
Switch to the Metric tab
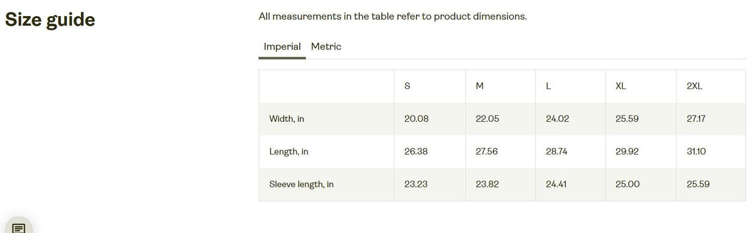click(x=326, y=47)
